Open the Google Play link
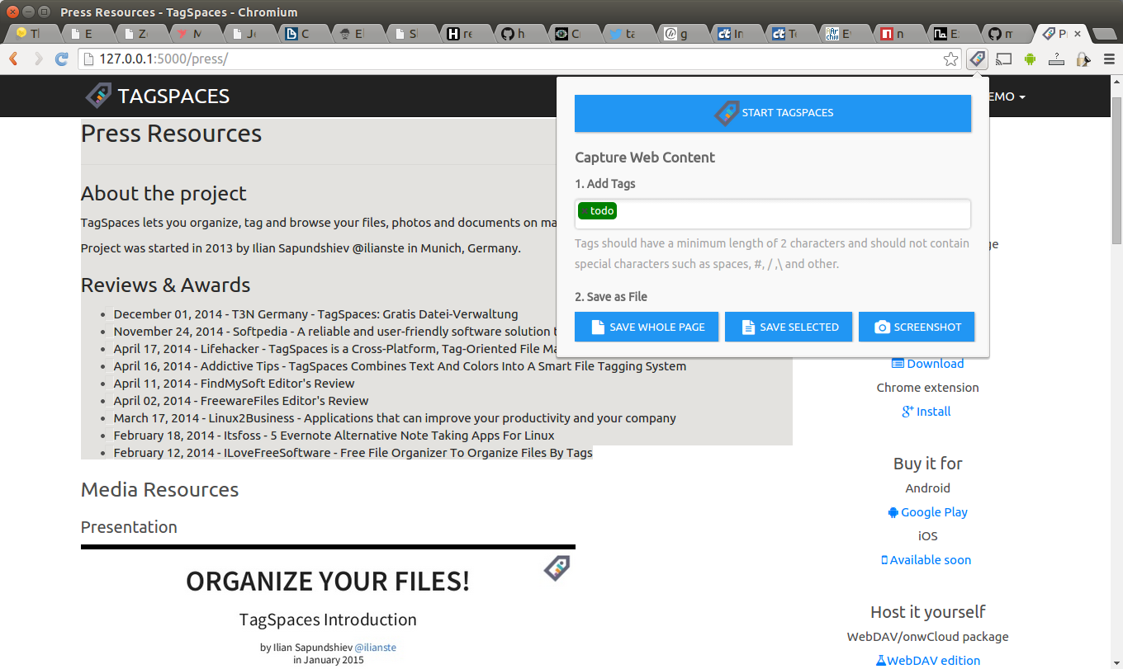The height and width of the screenshot is (669, 1123). click(927, 512)
